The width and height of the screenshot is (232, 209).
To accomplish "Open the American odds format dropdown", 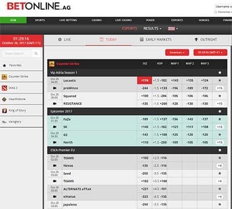I will pyautogui.click(x=177, y=52).
